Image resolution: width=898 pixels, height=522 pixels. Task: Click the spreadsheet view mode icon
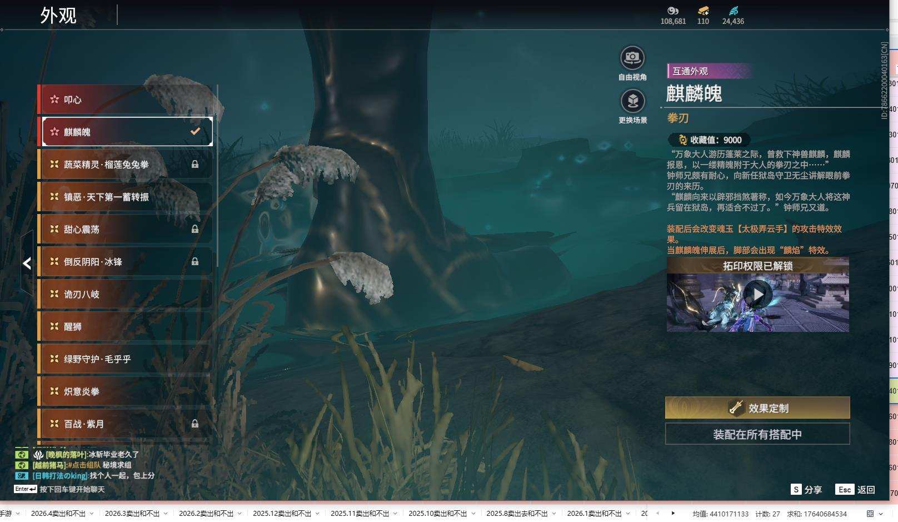(870, 514)
